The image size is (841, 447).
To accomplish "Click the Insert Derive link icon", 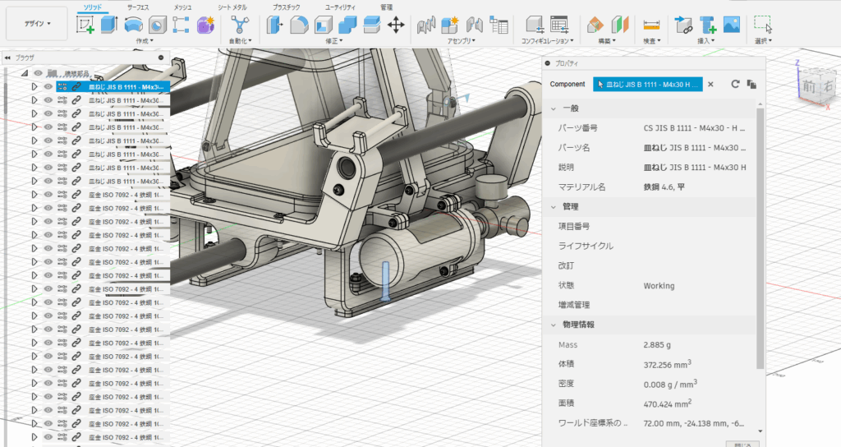I will (683, 25).
